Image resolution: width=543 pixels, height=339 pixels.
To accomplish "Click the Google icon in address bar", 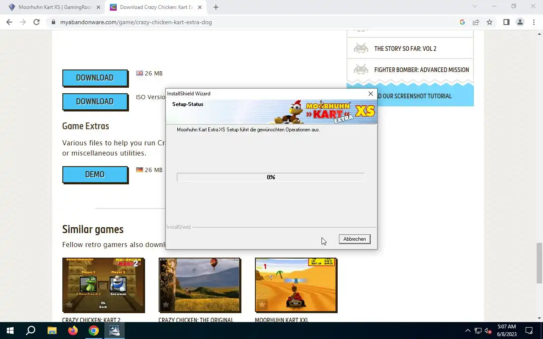I will tap(462, 22).
